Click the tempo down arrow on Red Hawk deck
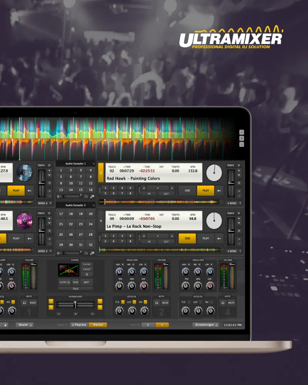This screenshot has height=385, width=308. tap(239, 175)
